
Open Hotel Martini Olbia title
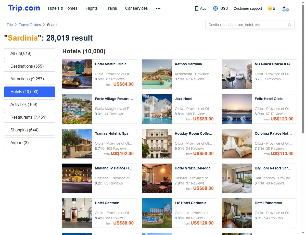[x=110, y=64]
